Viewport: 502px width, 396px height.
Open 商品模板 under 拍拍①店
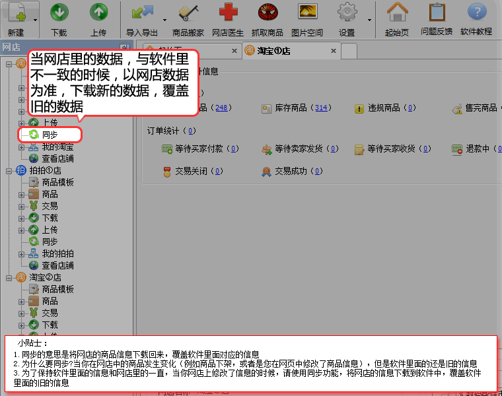click(x=57, y=182)
